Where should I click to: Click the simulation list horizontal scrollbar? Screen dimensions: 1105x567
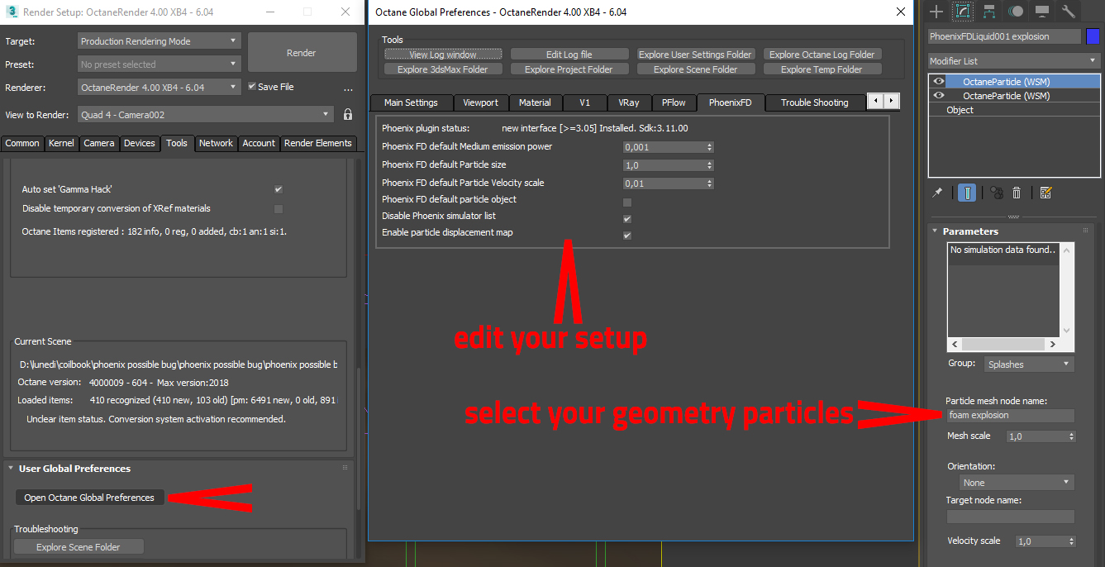tap(1004, 344)
